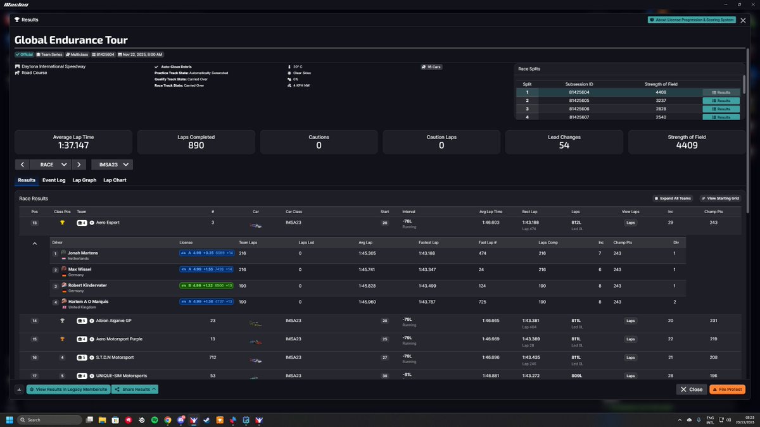Open File Explorer from the taskbar
The image size is (760, 427).
tap(102, 419)
